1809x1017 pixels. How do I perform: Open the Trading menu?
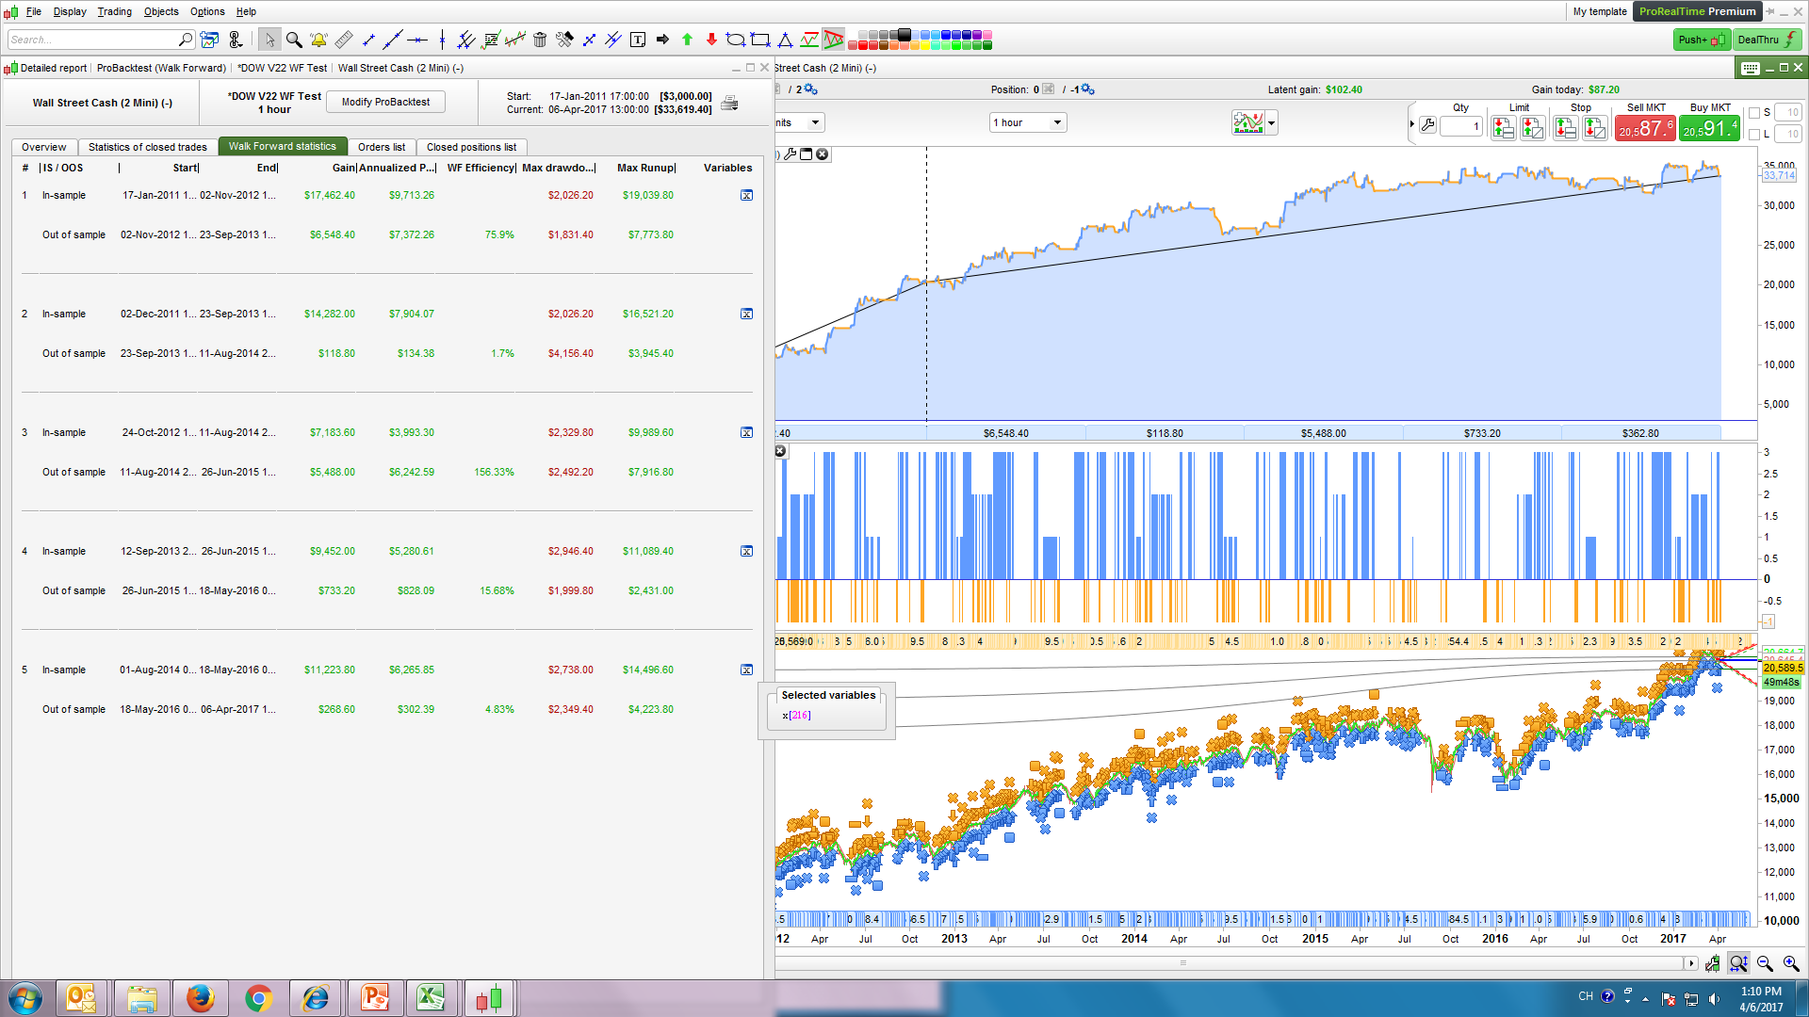click(x=114, y=11)
